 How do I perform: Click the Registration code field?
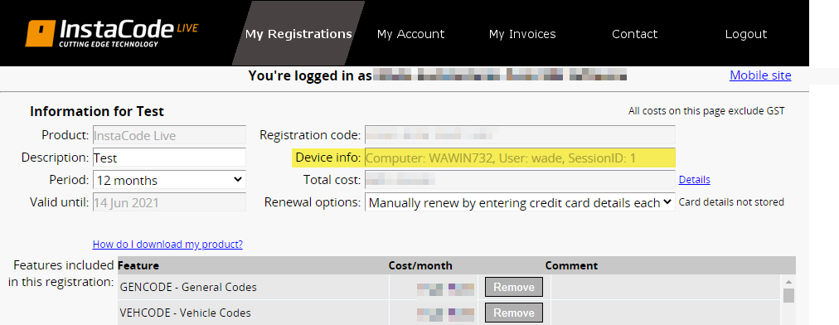[x=520, y=135]
